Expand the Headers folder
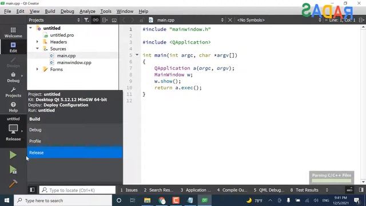Screen dimensions: 366x206 (x=37, y=42)
